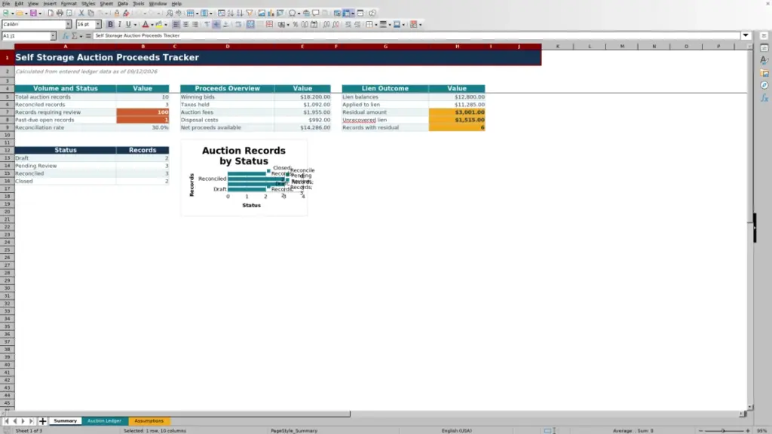This screenshot has width=772, height=434.
Task: Apply the red font color swatch
Action: click(146, 25)
